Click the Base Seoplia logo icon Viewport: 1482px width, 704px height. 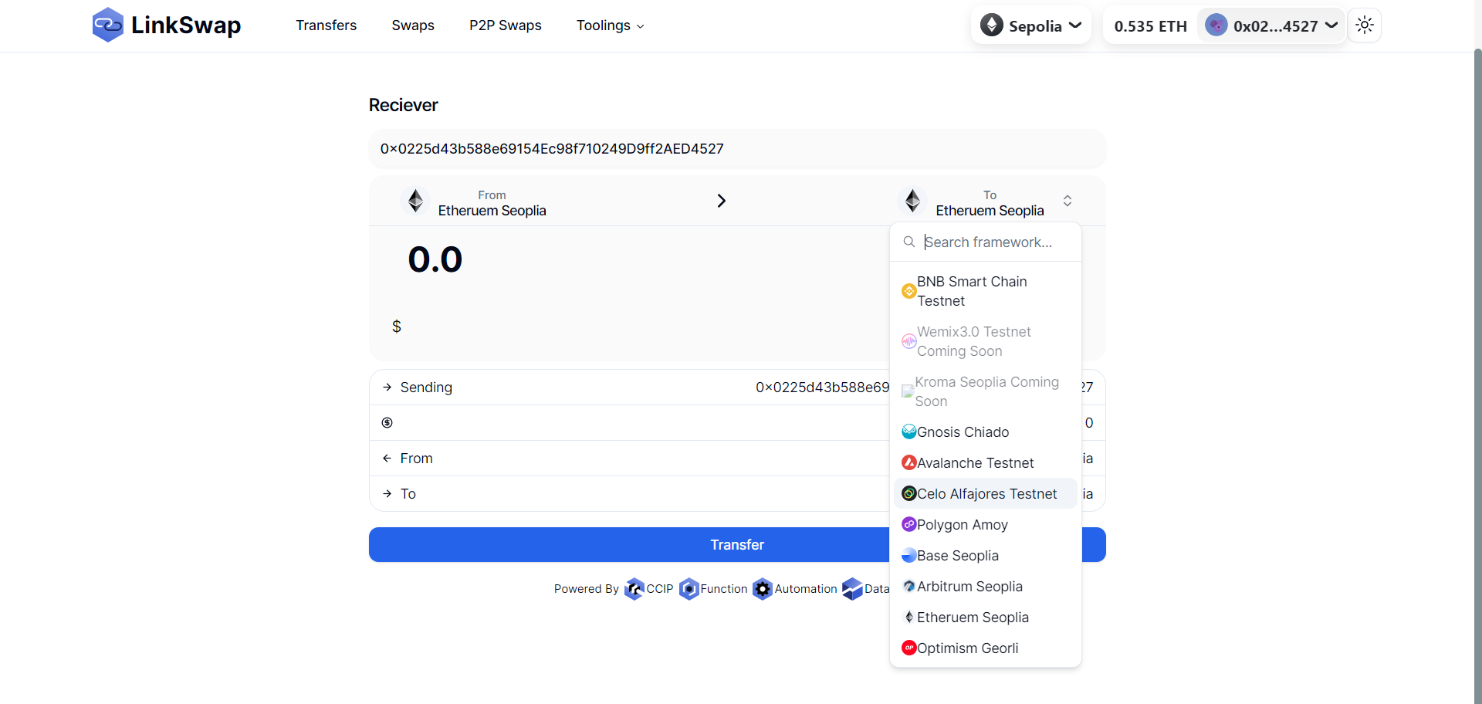[x=909, y=555]
